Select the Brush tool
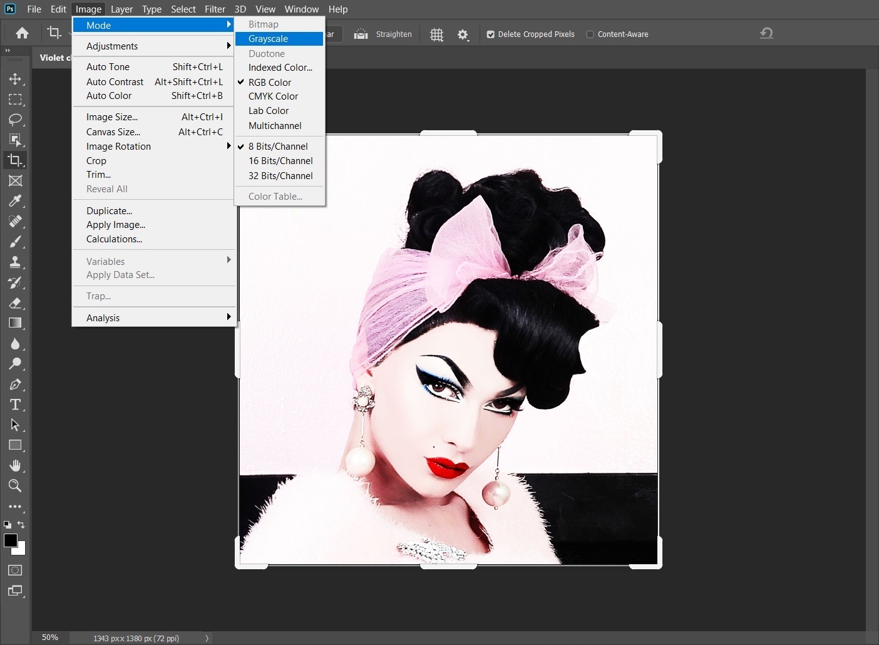Screen dimensions: 879x645 15,242
